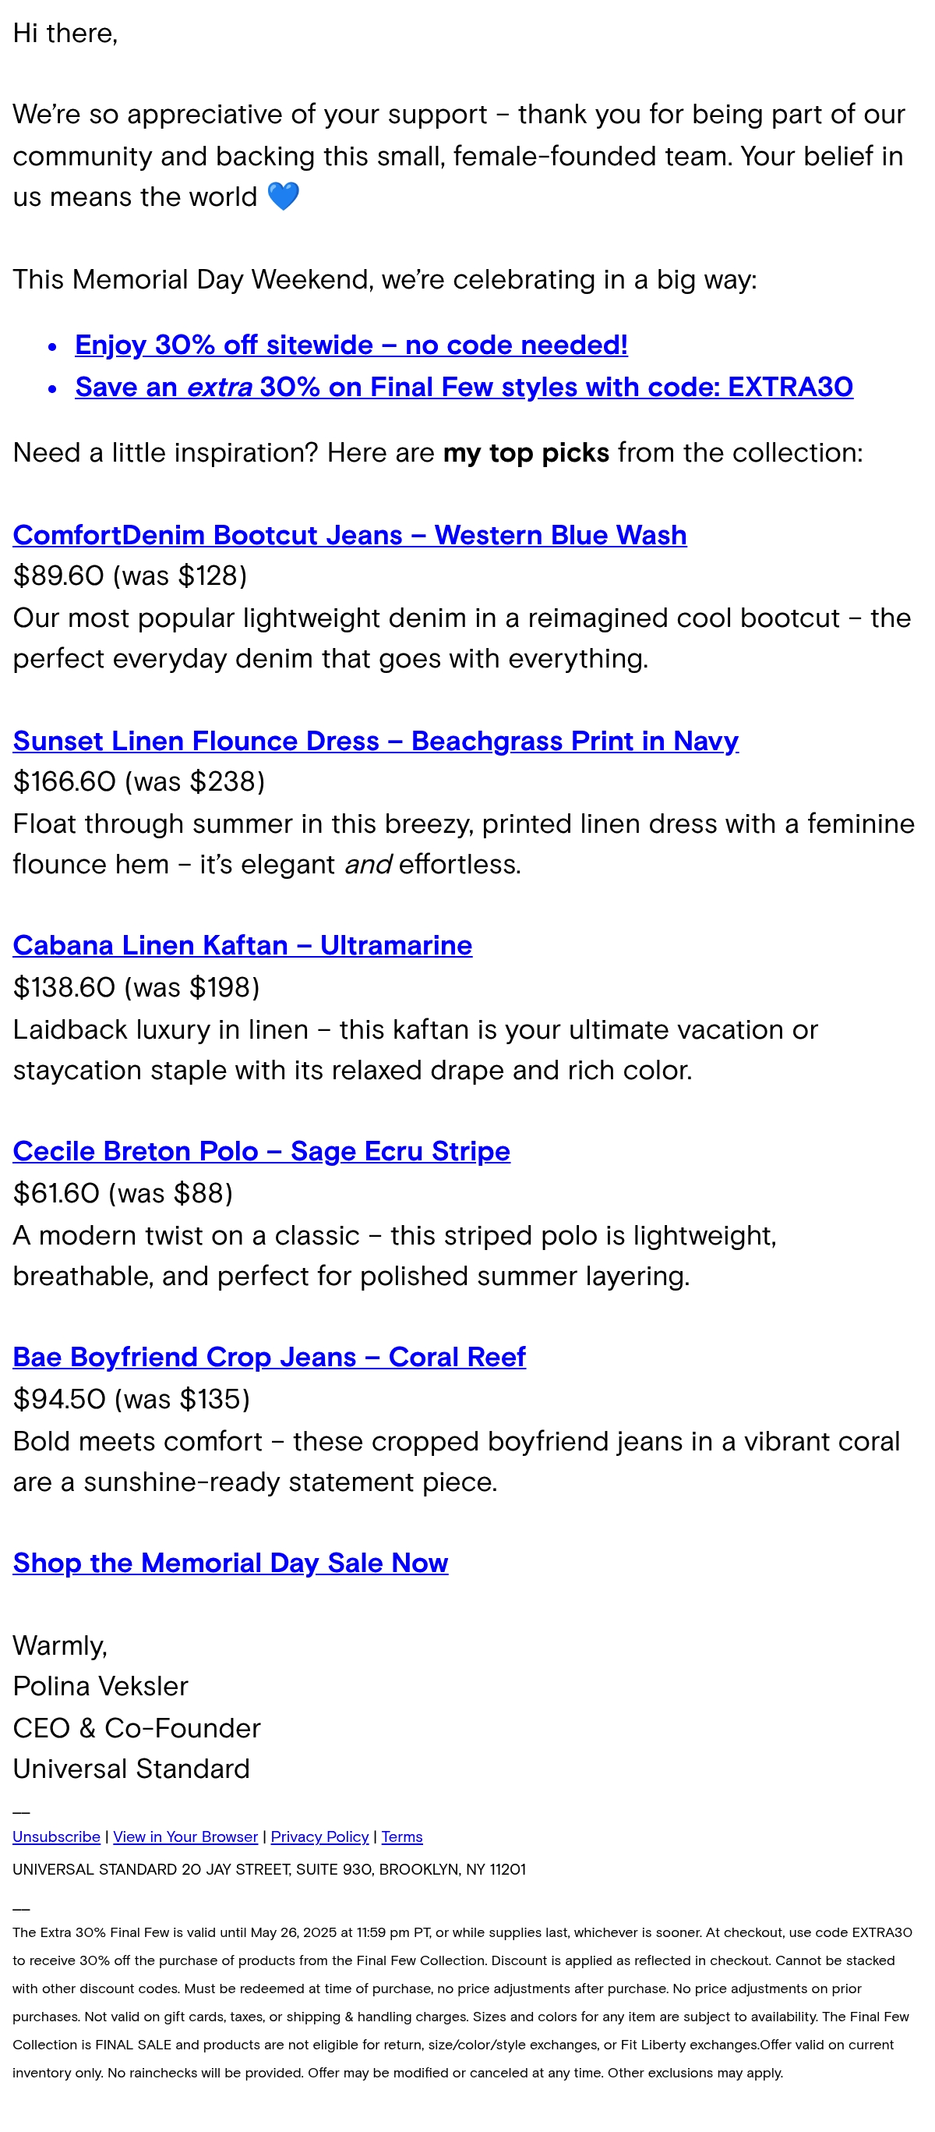View the Cabana Linen Kaftan Ultramarine product
935x2132 pixels.
[x=242, y=945]
